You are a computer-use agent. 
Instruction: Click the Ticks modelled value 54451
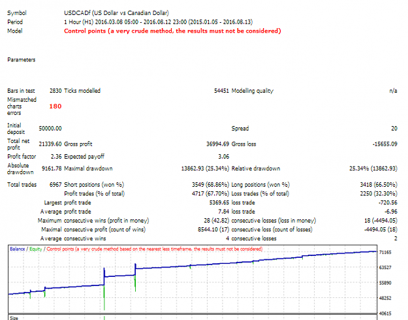(221, 91)
